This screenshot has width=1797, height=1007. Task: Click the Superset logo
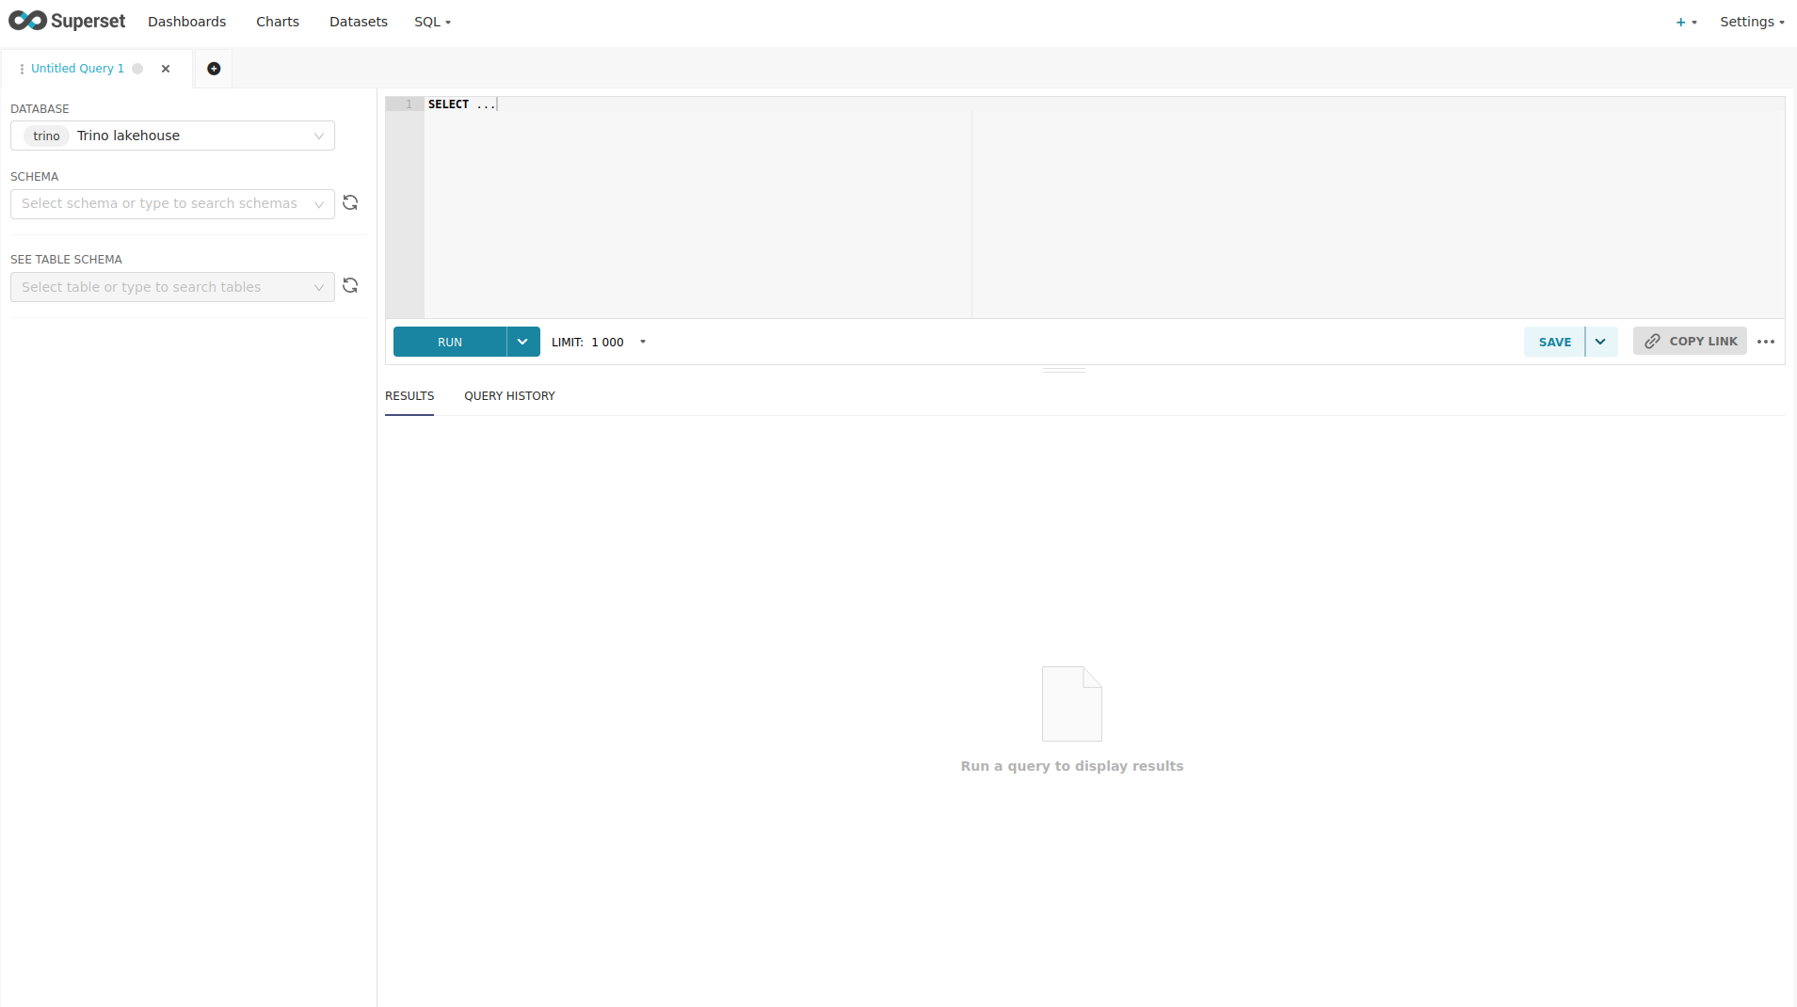[x=67, y=21]
